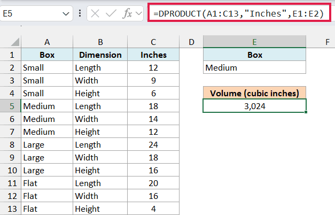Click the 'Flat' cell in row 13
The height and width of the screenshot is (215, 335).
[47, 209]
